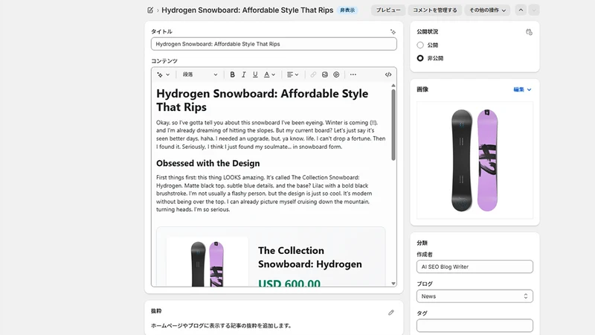Select the 公開 radio button

tap(420, 45)
